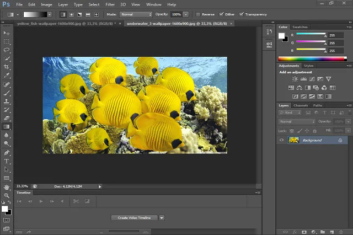Add a Curves adjustment
Viewport: 353px width, 235px height.
pos(312,79)
